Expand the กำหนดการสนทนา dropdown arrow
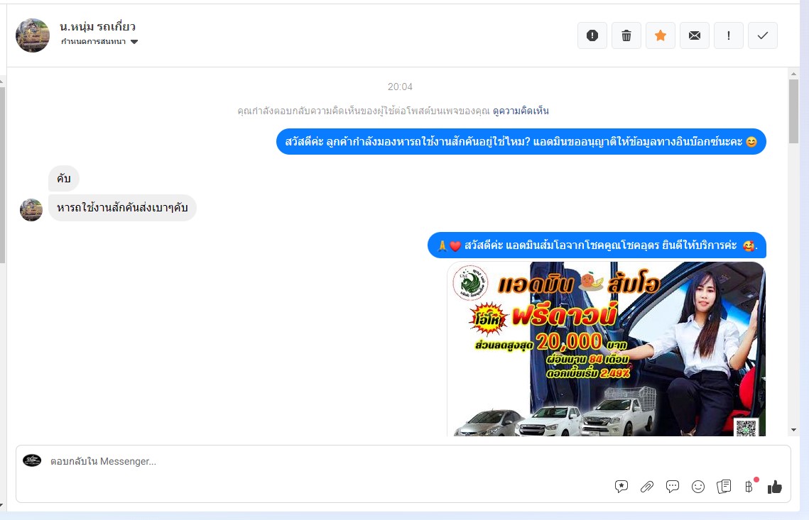 click(134, 42)
